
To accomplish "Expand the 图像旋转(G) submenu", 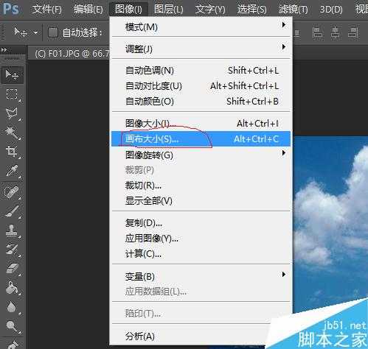I will tap(201, 155).
